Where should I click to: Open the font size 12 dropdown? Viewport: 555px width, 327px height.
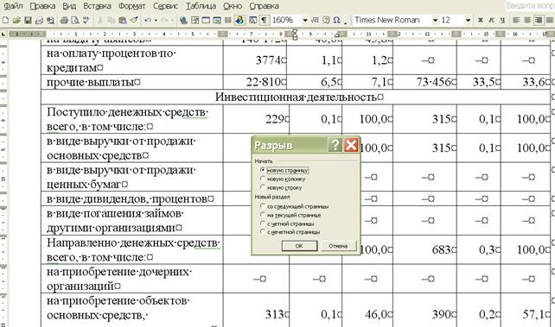pos(468,21)
